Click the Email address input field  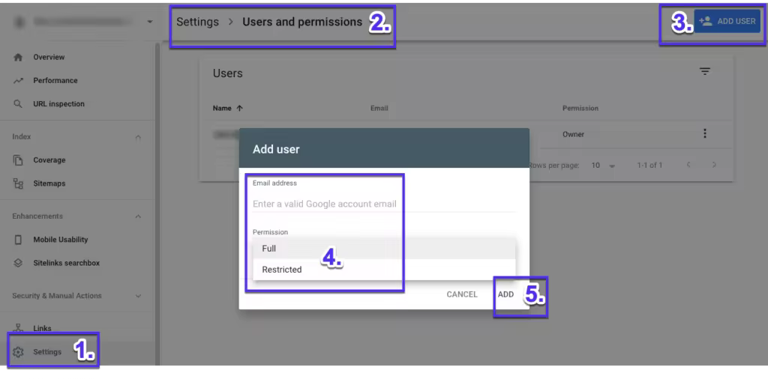tap(385, 204)
